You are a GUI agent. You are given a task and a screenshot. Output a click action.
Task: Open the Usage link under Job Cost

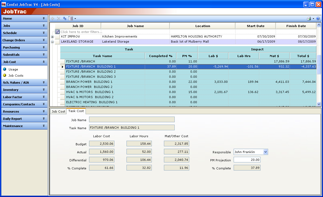13,69
